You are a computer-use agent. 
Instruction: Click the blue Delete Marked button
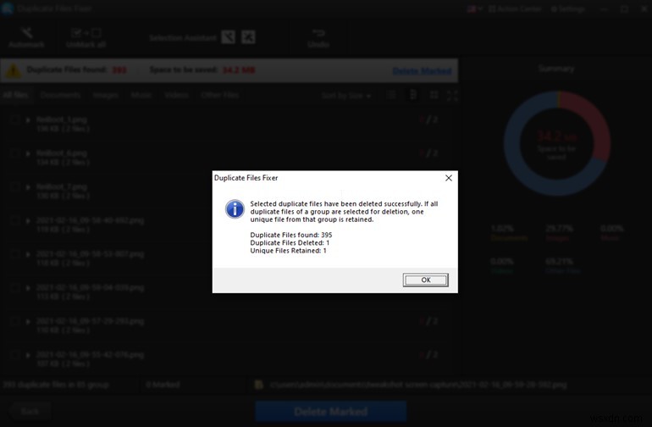point(331,412)
